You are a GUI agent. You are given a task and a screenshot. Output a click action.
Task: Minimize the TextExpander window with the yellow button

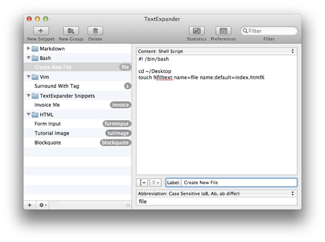(x=37, y=19)
